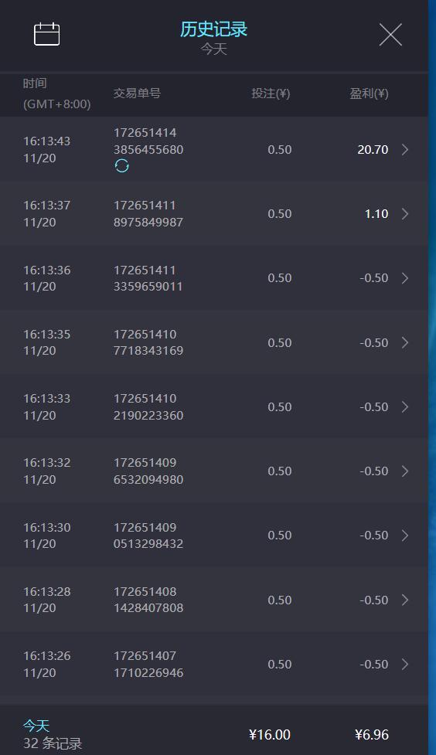Click the 交易单号 column header
This screenshot has width=436, height=755.
tap(137, 93)
